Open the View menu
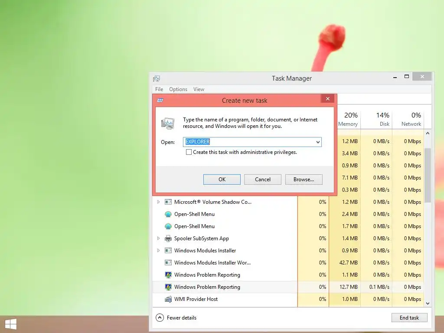The width and height of the screenshot is (444, 333). click(199, 89)
